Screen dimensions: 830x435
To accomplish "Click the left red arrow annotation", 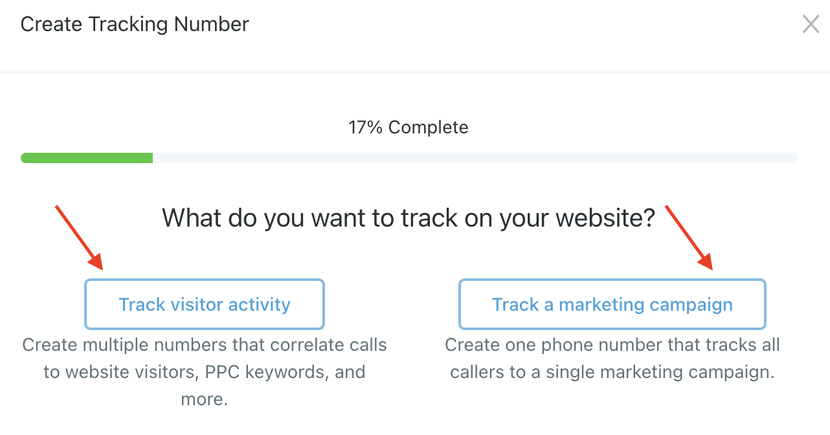I will pos(79,237).
